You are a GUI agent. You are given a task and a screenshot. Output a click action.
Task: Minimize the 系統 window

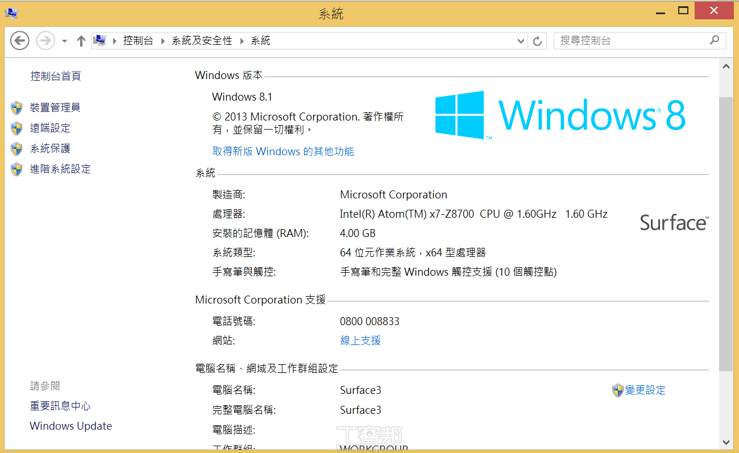click(x=660, y=11)
